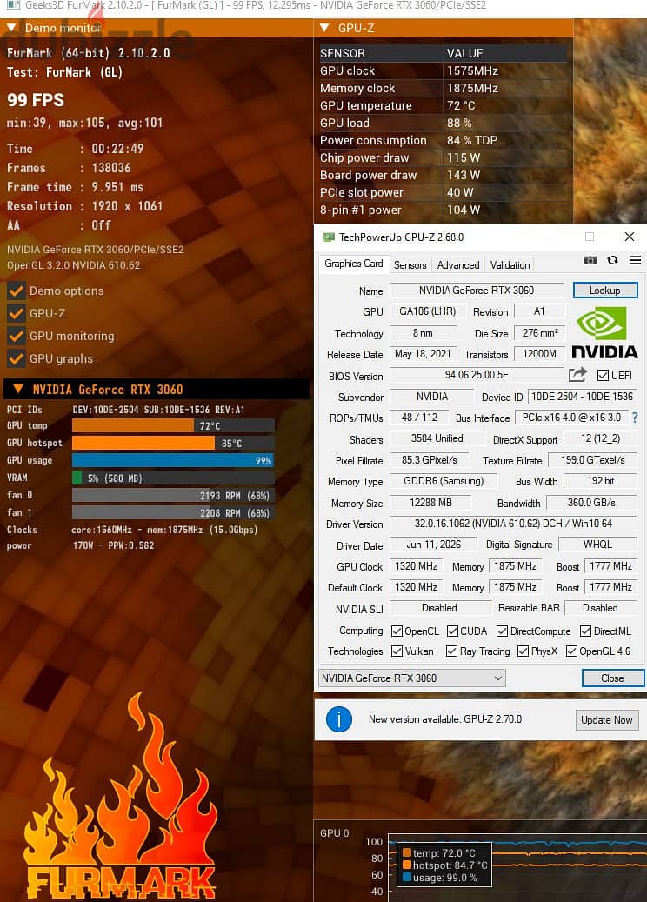647x902 pixels.
Task: Click the "GA106 (LHR)" GPU value
Action: [427, 311]
